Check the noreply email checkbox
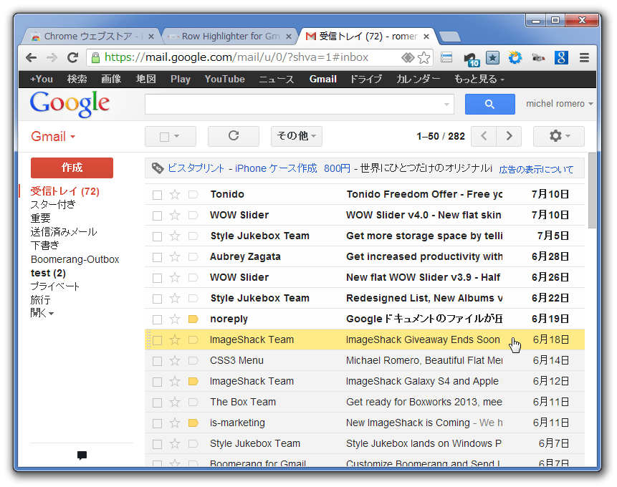 pyautogui.click(x=157, y=319)
